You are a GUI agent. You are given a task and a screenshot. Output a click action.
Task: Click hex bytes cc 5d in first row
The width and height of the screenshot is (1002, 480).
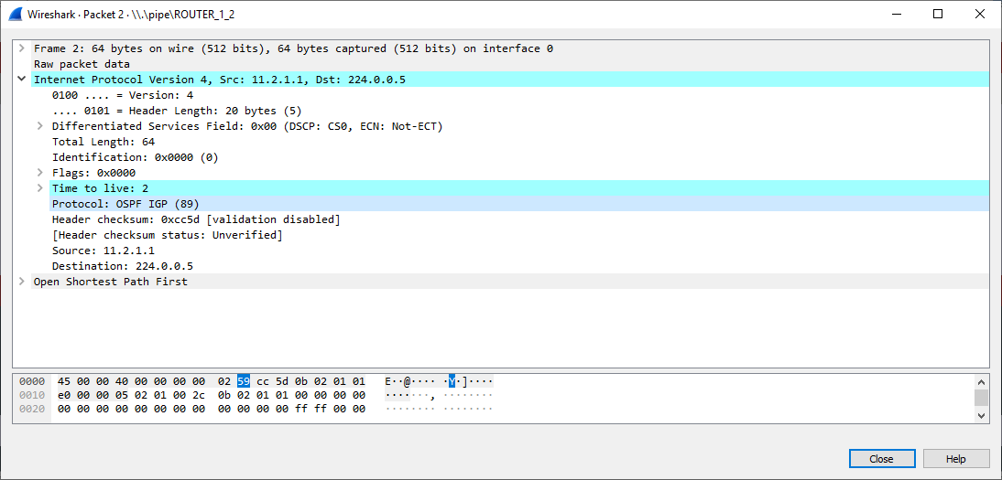coord(272,381)
